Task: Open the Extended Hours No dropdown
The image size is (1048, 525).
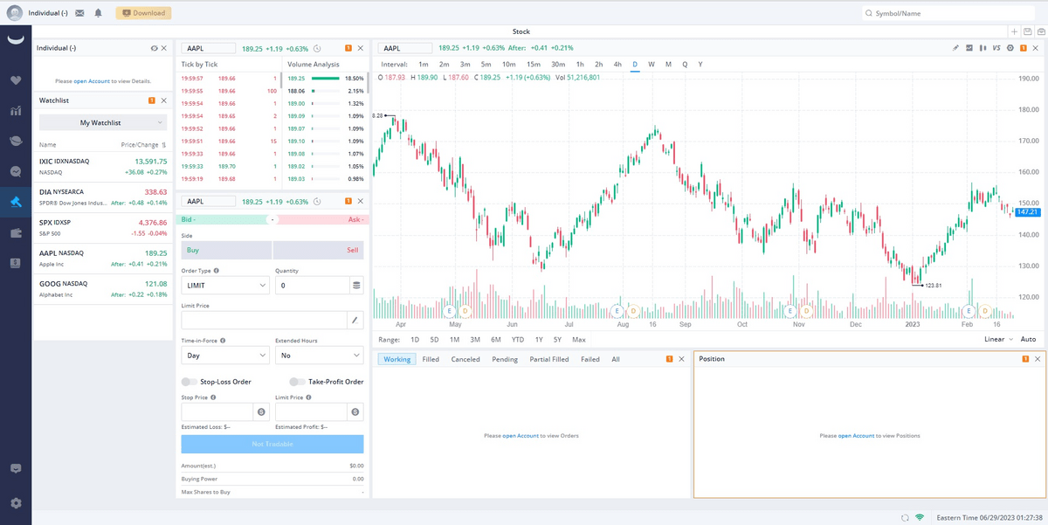Action: (x=319, y=356)
